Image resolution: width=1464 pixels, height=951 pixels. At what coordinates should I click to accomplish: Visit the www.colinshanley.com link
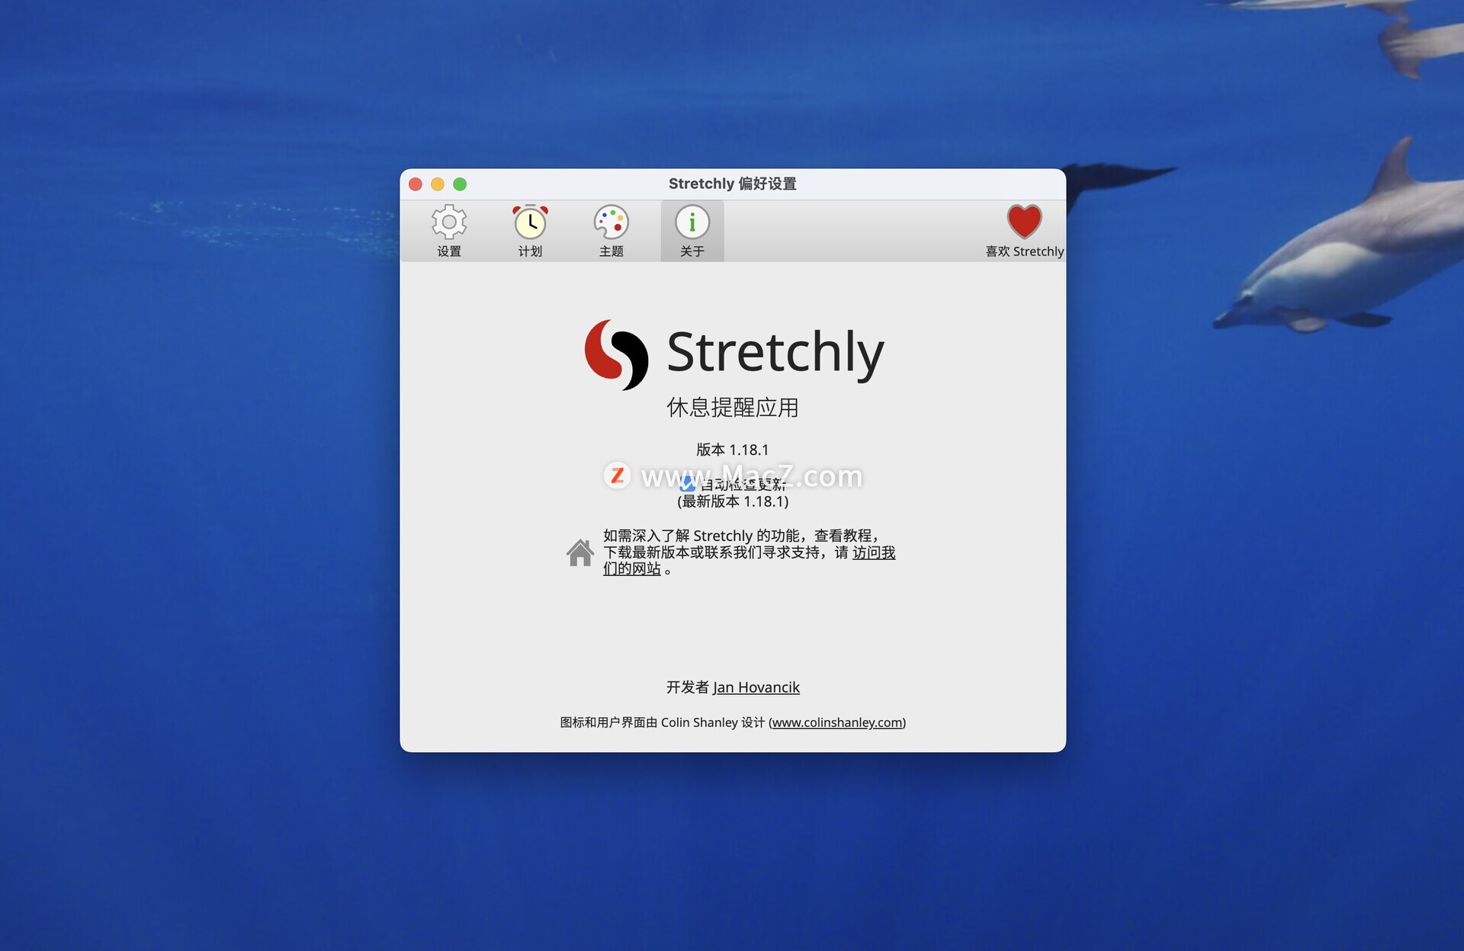click(837, 722)
